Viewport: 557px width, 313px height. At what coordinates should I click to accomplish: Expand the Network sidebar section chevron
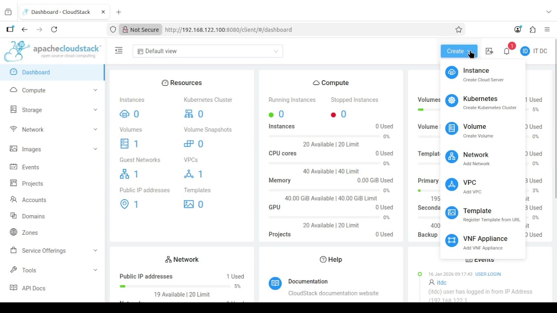click(95, 129)
